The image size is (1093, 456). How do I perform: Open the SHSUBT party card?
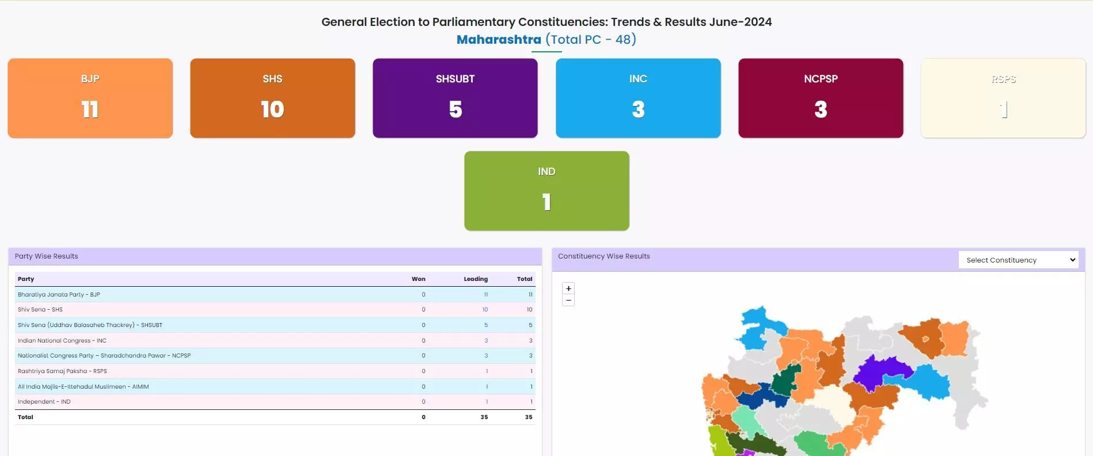pyautogui.click(x=455, y=98)
